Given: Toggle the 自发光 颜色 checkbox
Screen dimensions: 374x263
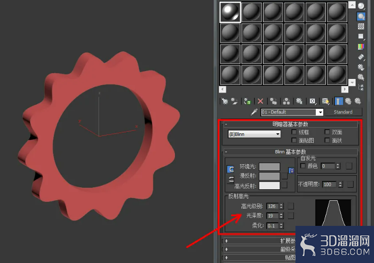Looking at the screenshot, I should click(303, 166).
